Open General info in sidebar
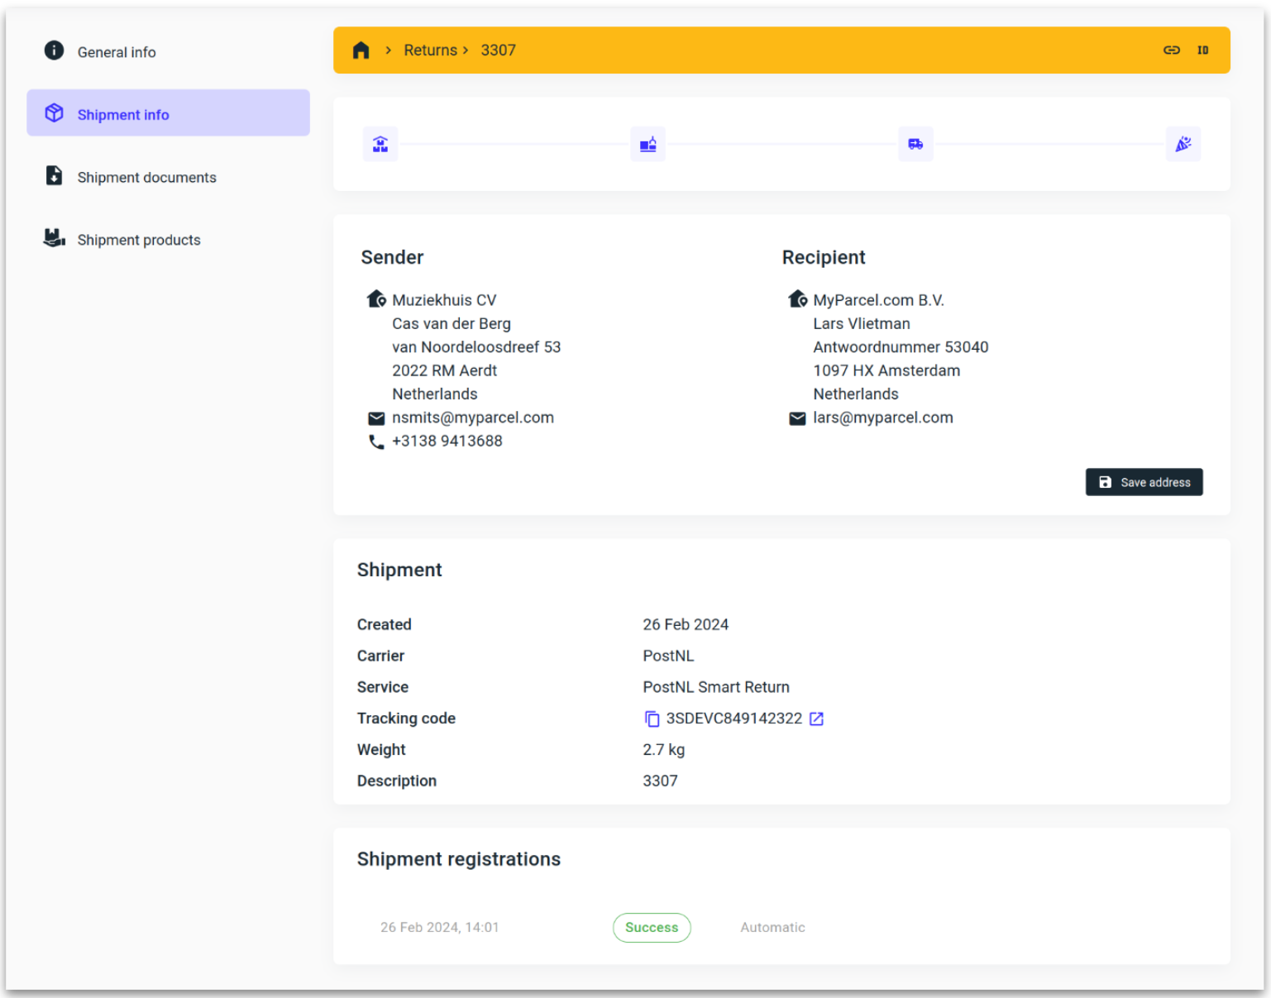 [x=117, y=52]
